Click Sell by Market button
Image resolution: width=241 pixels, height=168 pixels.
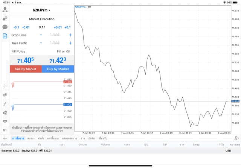click(26, 69)
